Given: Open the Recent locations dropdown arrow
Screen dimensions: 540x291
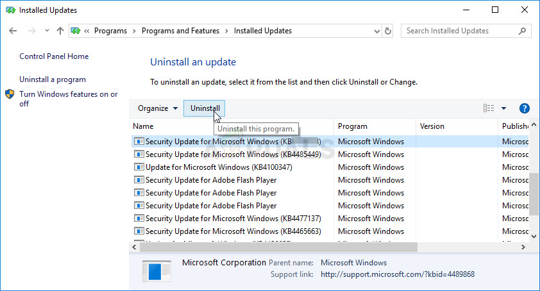Looking at the screenshot, I should (x=46, y=31).
